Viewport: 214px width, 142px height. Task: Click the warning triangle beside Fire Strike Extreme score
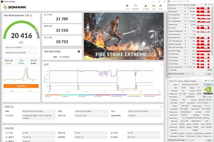pos(31,16)
